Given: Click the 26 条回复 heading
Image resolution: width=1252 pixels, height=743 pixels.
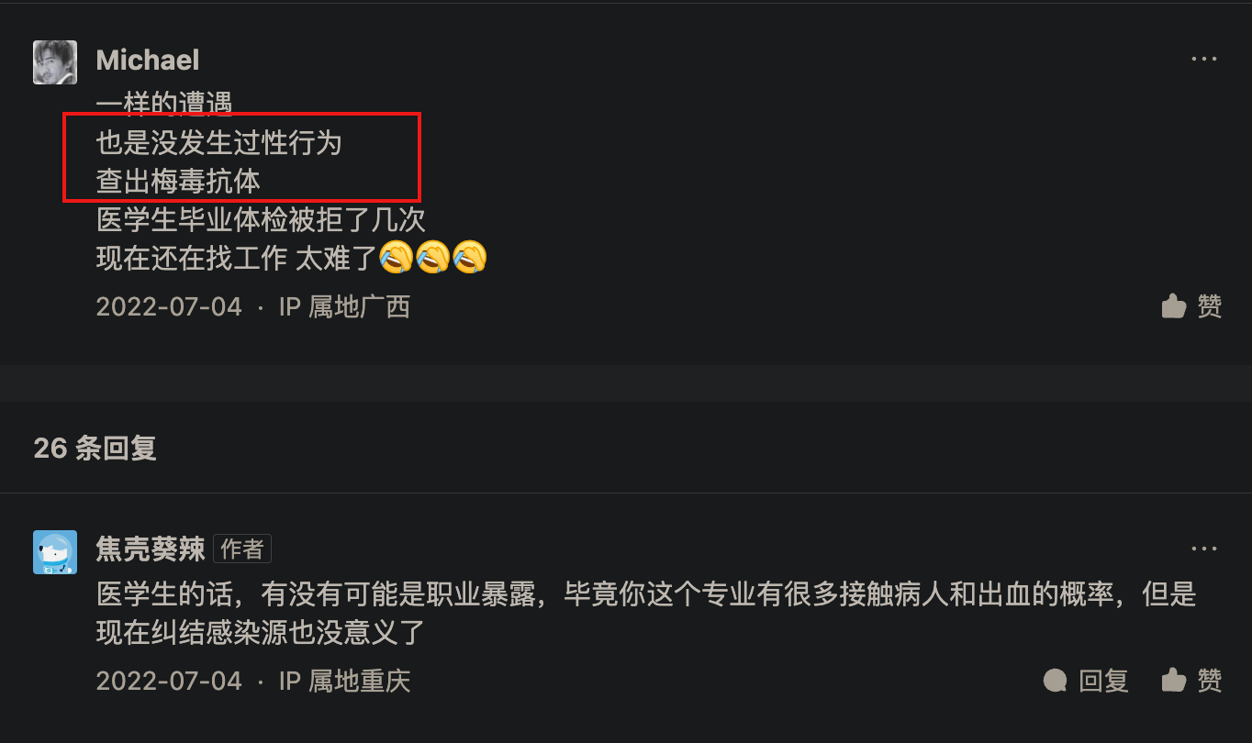Looking at the screenshot, I should (x=95, y=448).
